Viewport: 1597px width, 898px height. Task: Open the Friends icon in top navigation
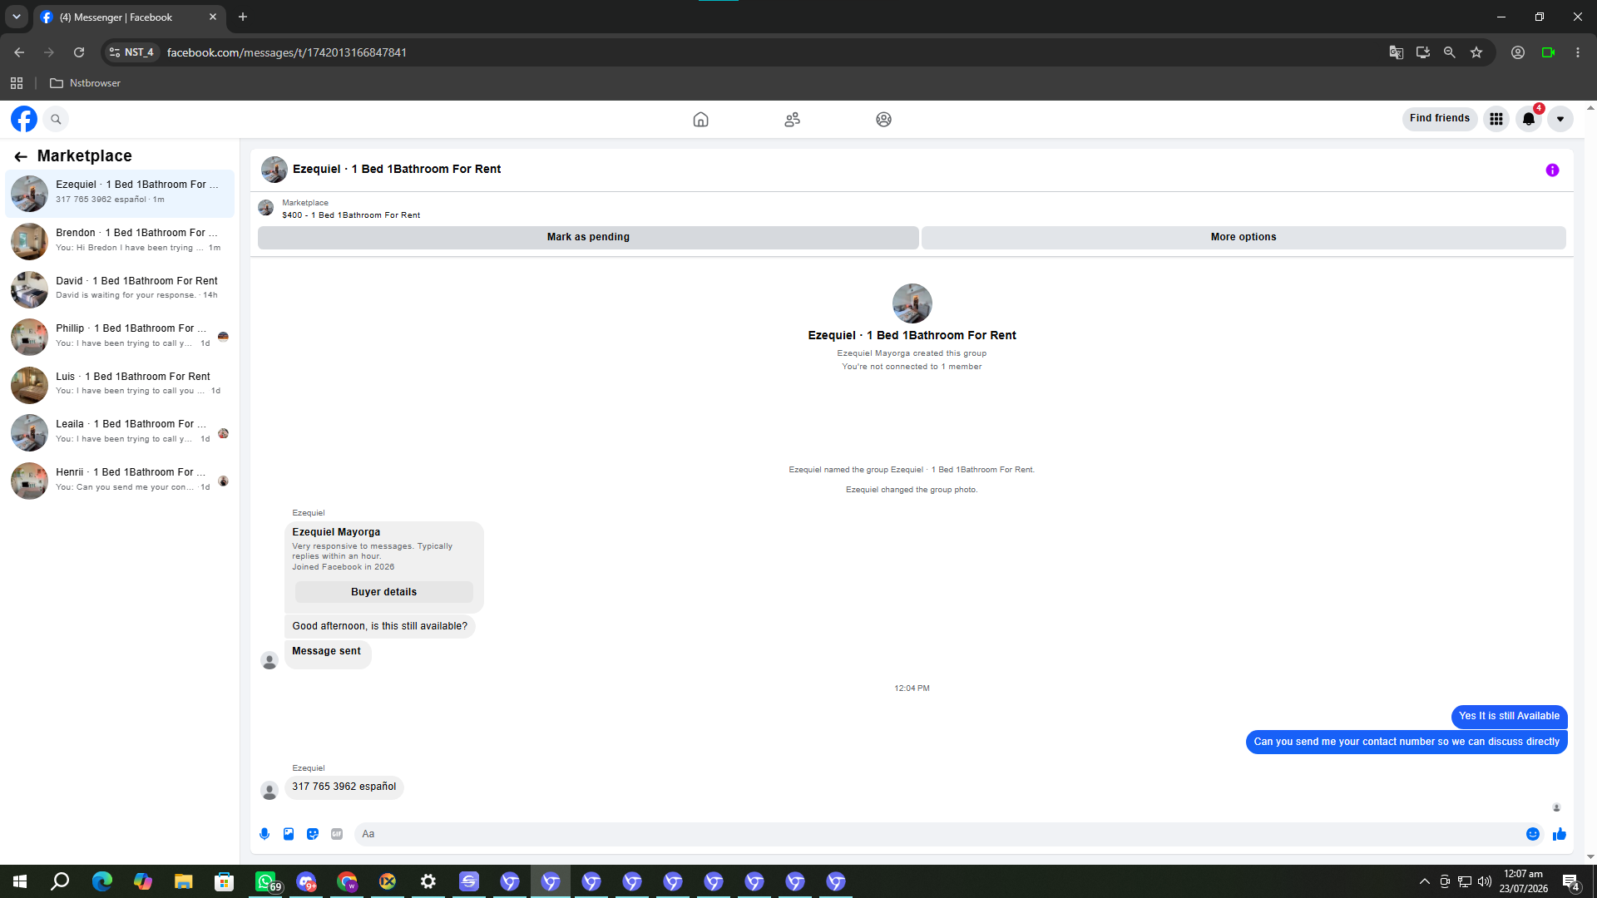coord(792,119)
